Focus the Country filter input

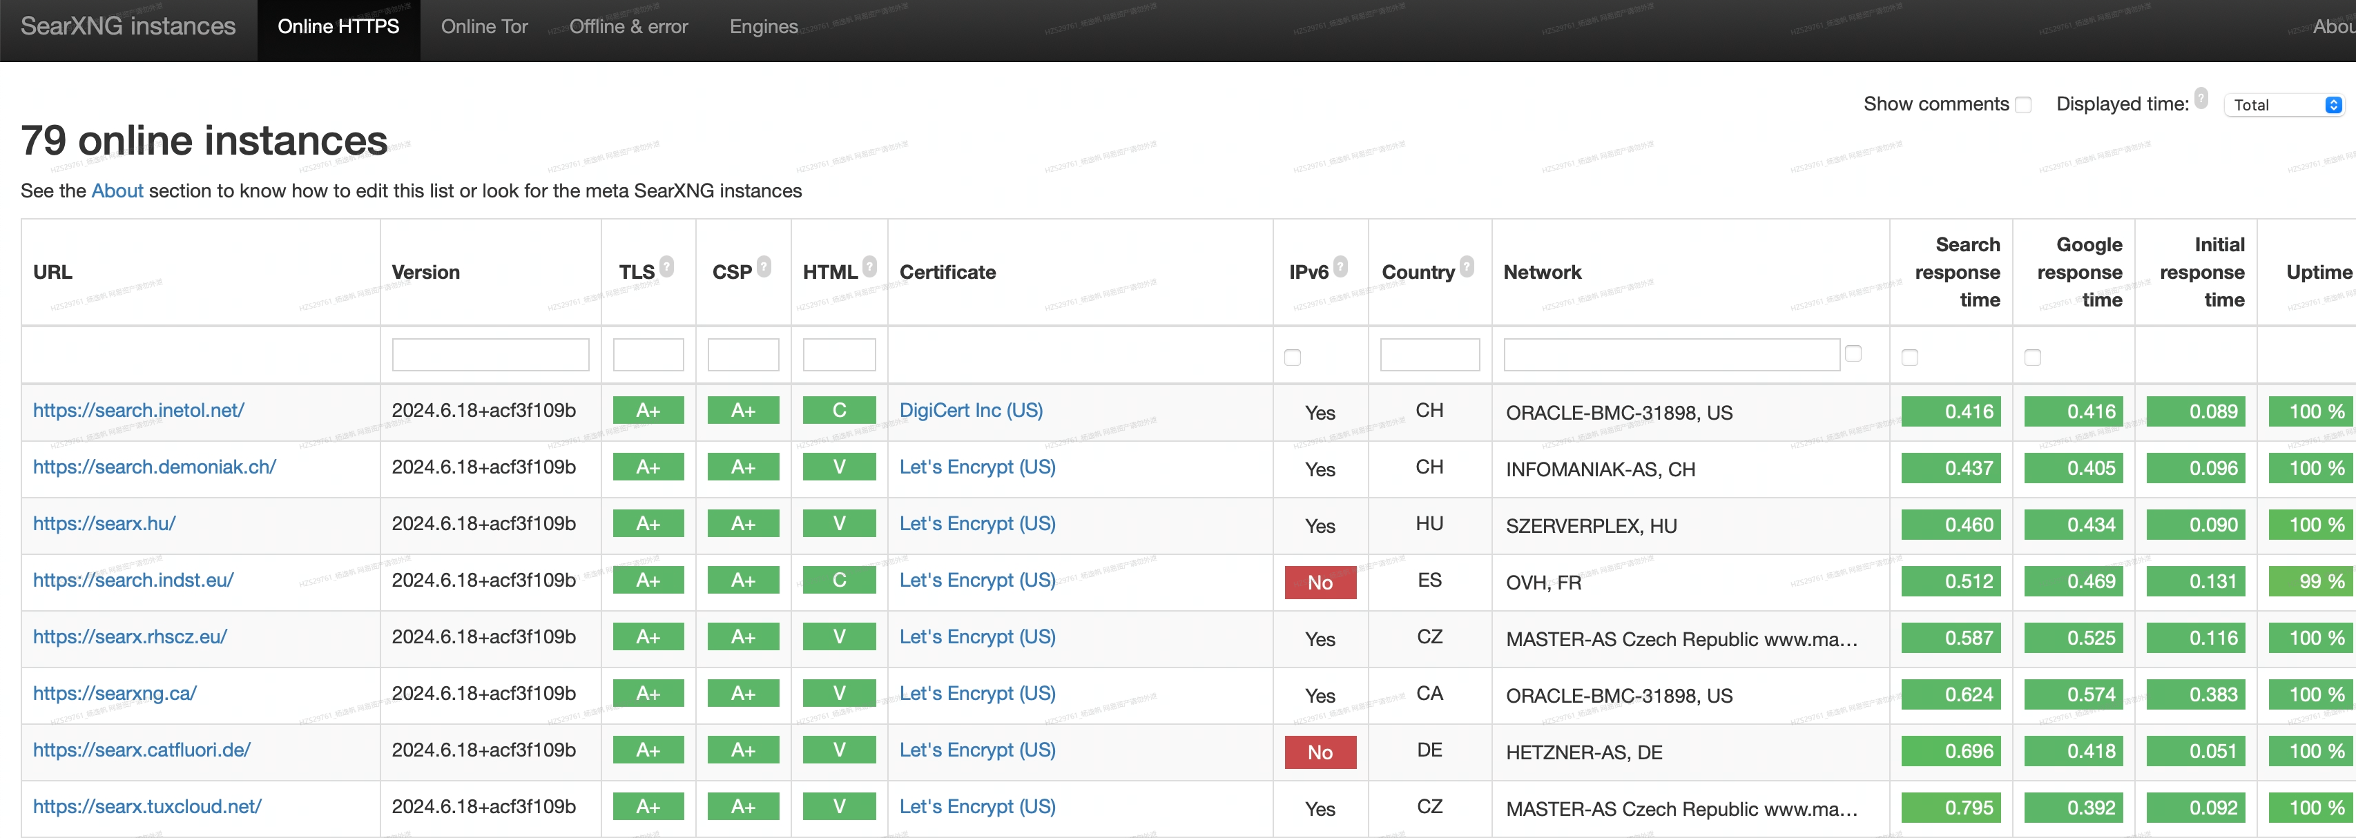tap(1431, 355)
